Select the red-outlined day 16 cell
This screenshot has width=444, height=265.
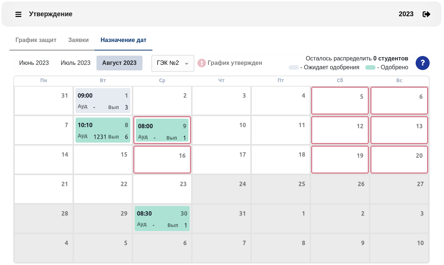(162, 160)
